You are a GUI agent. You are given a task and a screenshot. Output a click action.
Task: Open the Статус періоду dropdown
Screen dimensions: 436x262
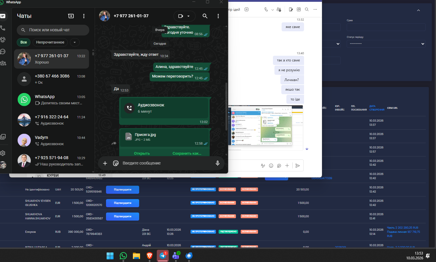pos(386,44)
